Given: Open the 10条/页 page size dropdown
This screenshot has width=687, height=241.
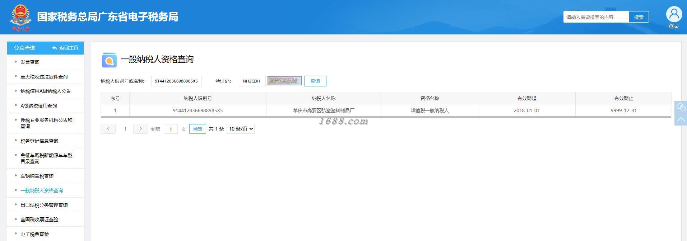Looking at the screenshot, I should point(241,129).
